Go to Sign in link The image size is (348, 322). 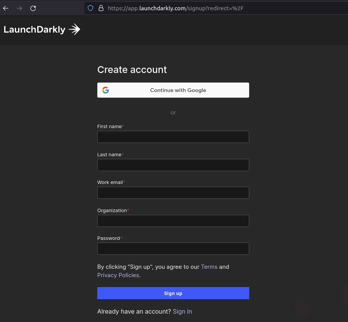pos(182,312)
